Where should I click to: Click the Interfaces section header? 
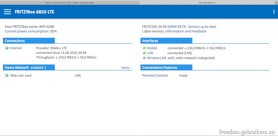(166, 41)
